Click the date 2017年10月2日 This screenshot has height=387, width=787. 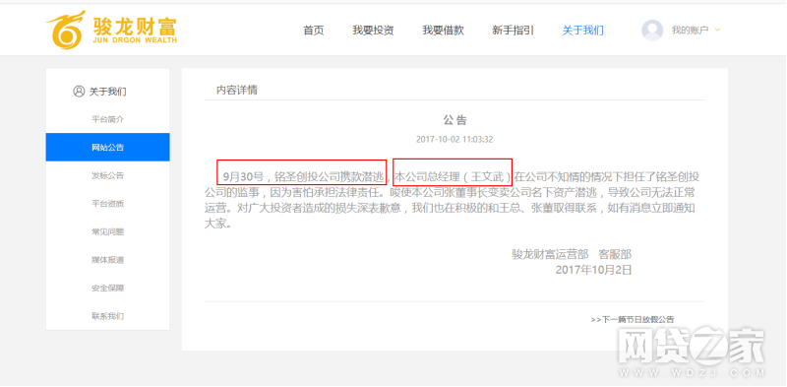593,270
